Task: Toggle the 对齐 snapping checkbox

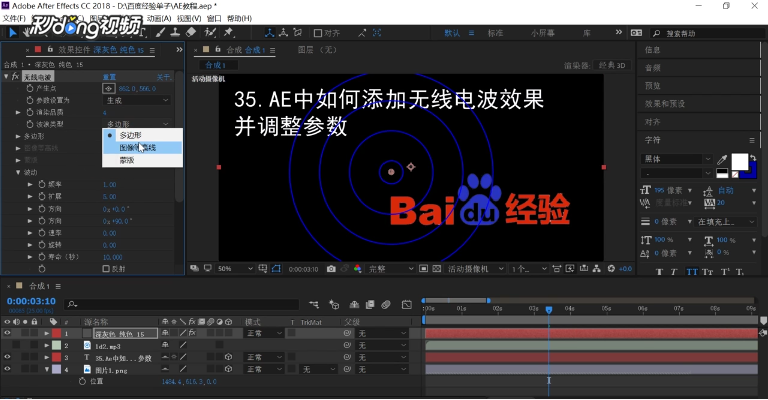Action: pyautogui.click(x=318, y=33)
